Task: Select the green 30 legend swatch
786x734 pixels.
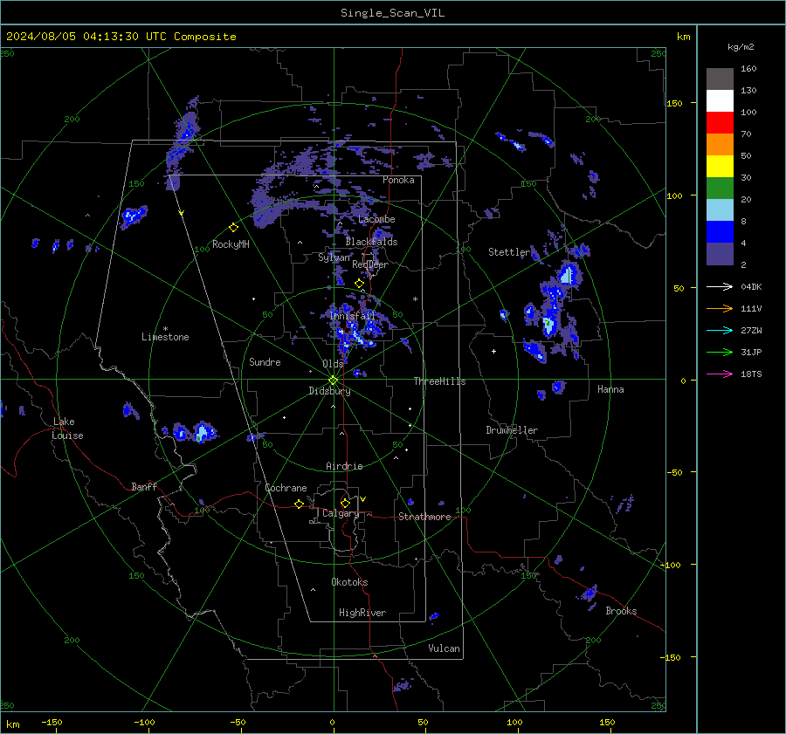Action: 720,188
